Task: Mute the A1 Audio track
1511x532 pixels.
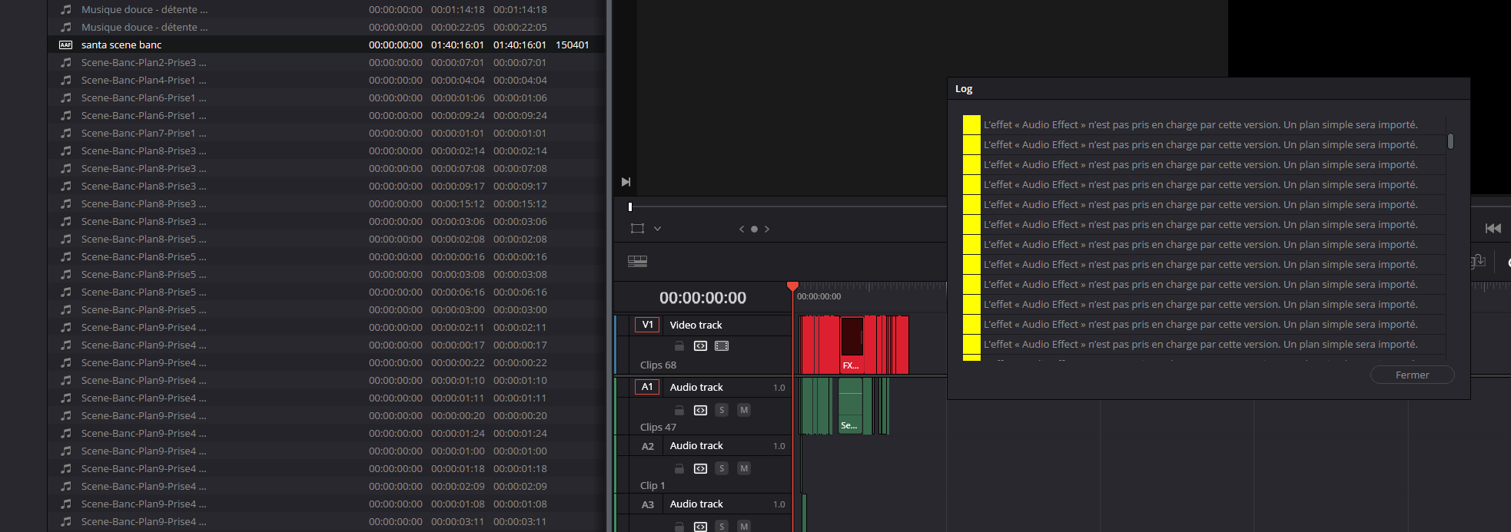Action: pos(743,411)
